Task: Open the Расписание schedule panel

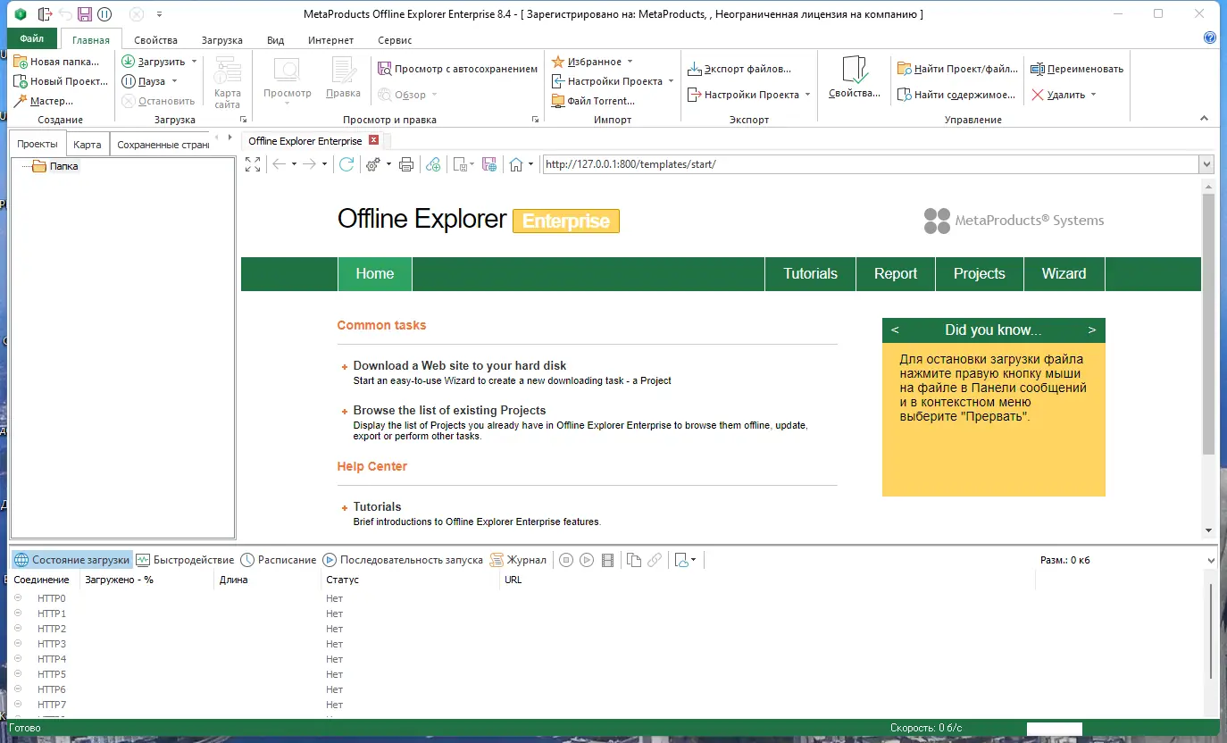Action: click(x=279, y=560)
